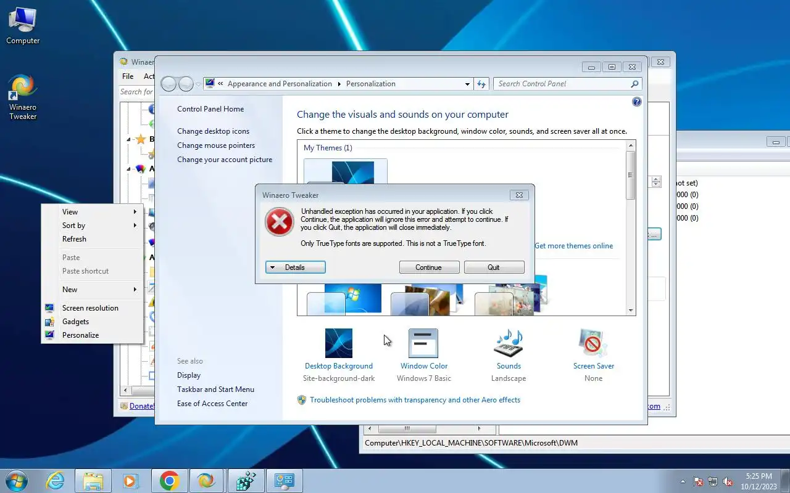
Task: Open the recent pages dropdown arrow
Action: pyautogui.click(x=198, y=84)
